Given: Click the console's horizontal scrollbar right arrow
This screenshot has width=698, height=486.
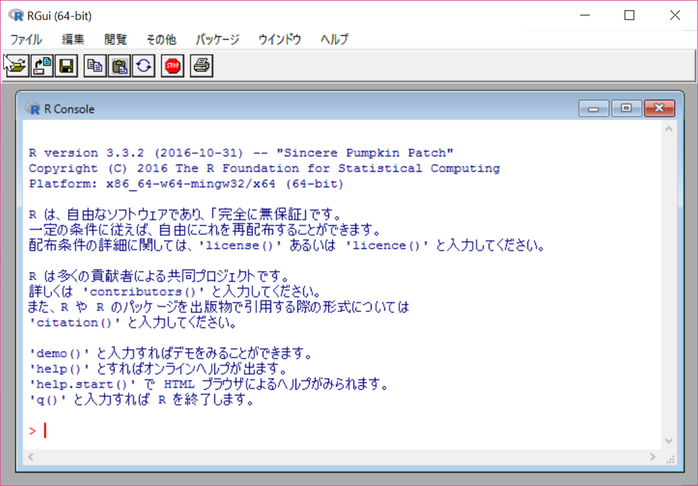Looking at the screenshot, I should [653, 458].
